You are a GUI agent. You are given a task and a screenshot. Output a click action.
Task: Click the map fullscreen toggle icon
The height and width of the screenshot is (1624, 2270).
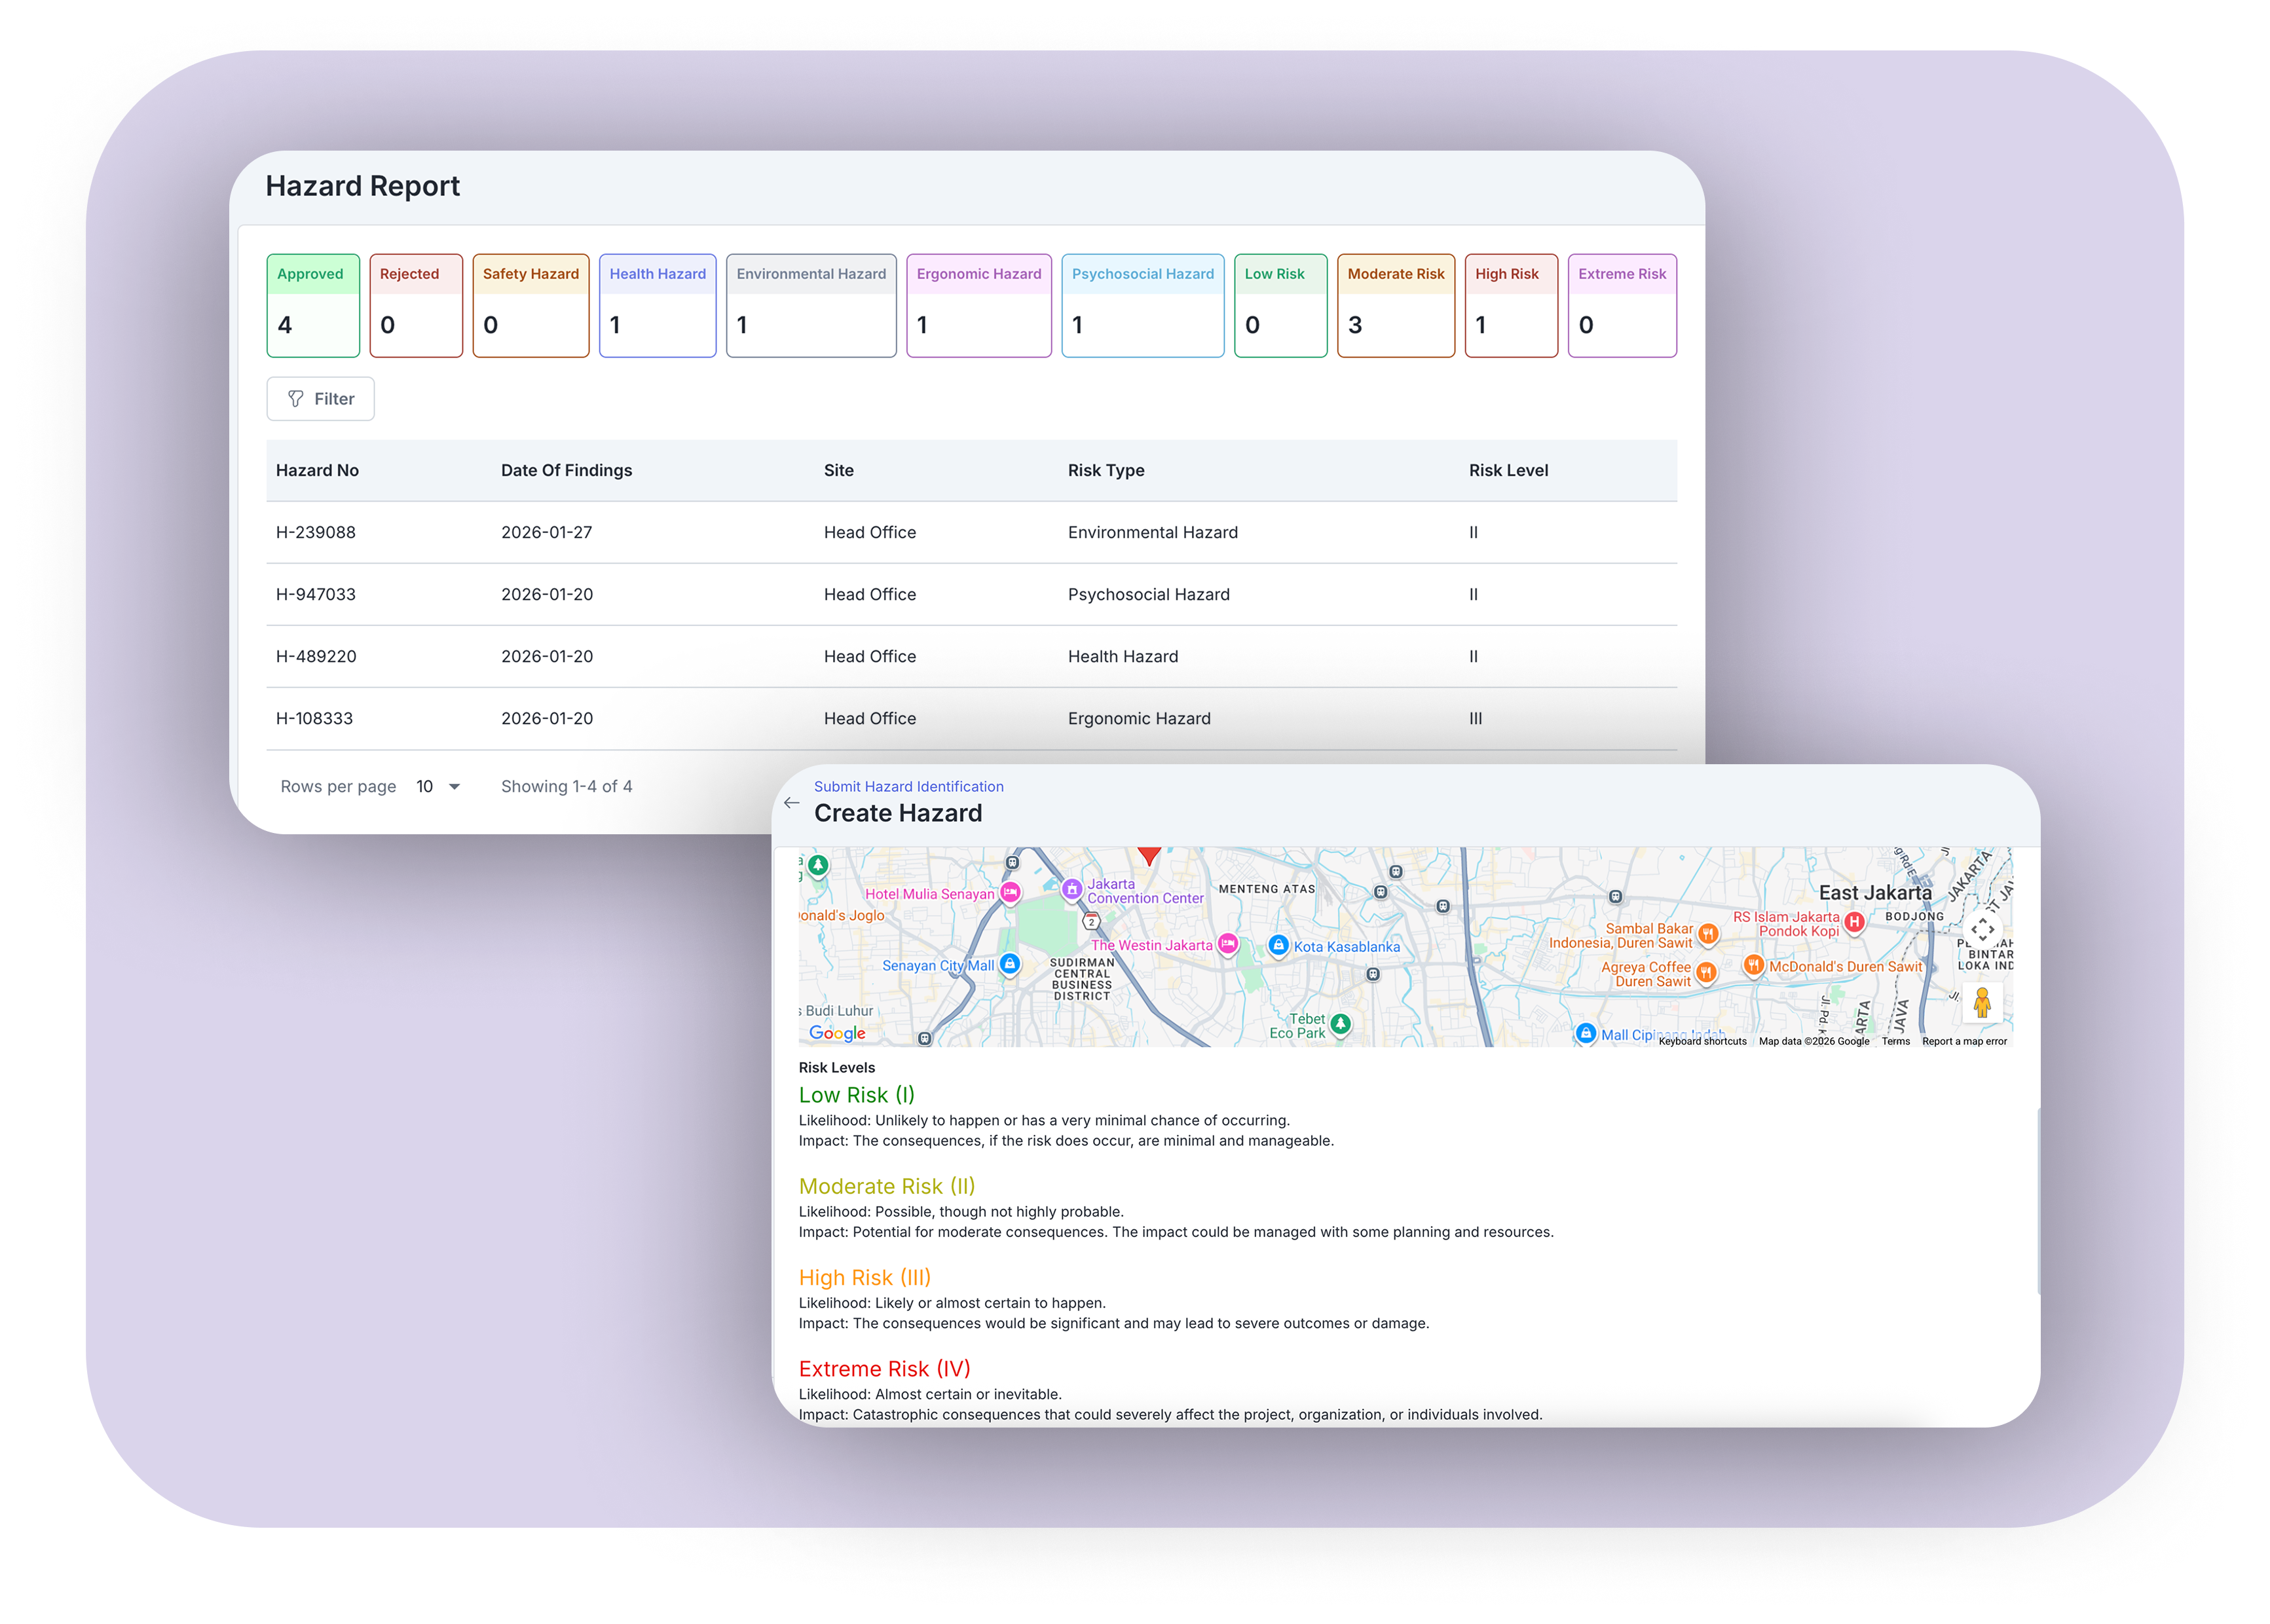(1982, 929)
